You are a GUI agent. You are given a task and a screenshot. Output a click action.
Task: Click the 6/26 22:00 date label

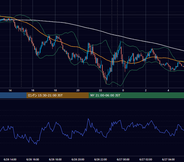tap(100, 159)
